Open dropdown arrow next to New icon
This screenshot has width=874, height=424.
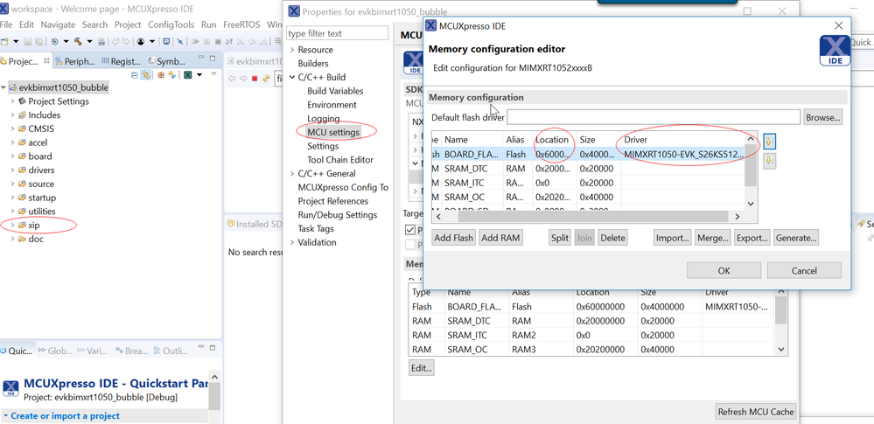(x=16, y=41)
